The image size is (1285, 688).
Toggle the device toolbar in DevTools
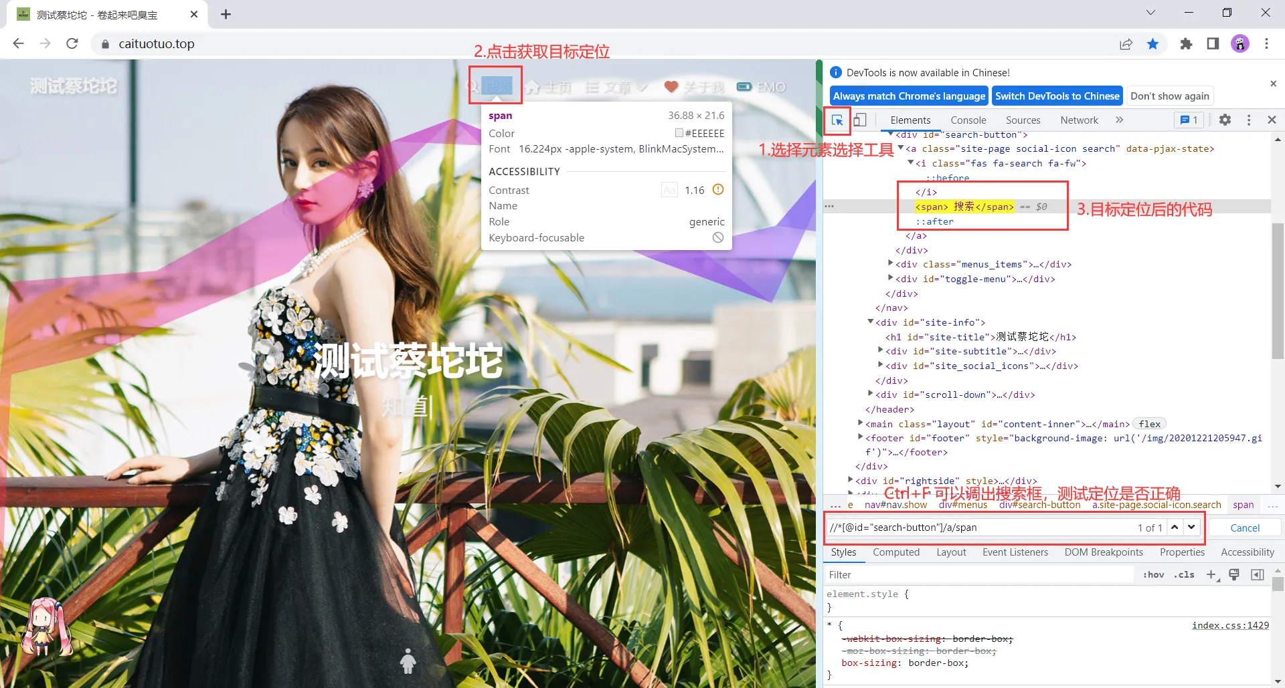[860, 120]
